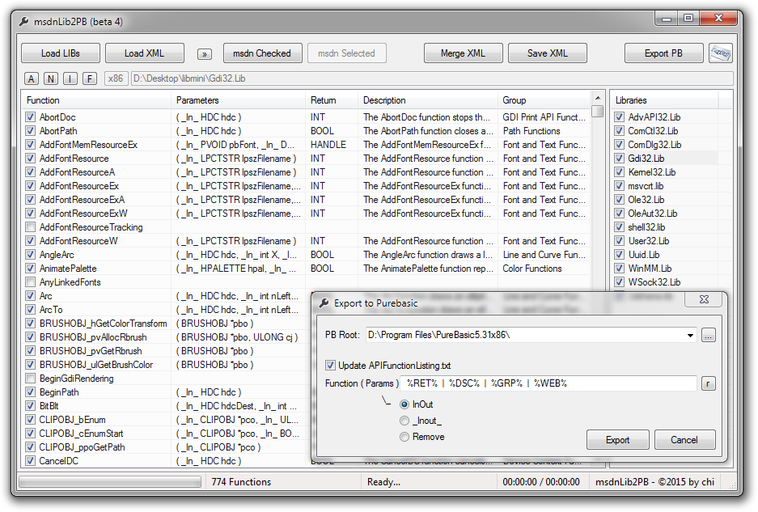Click the Export PB button
The width and height of the screenshot is (758, 512).
pos(663,53)
